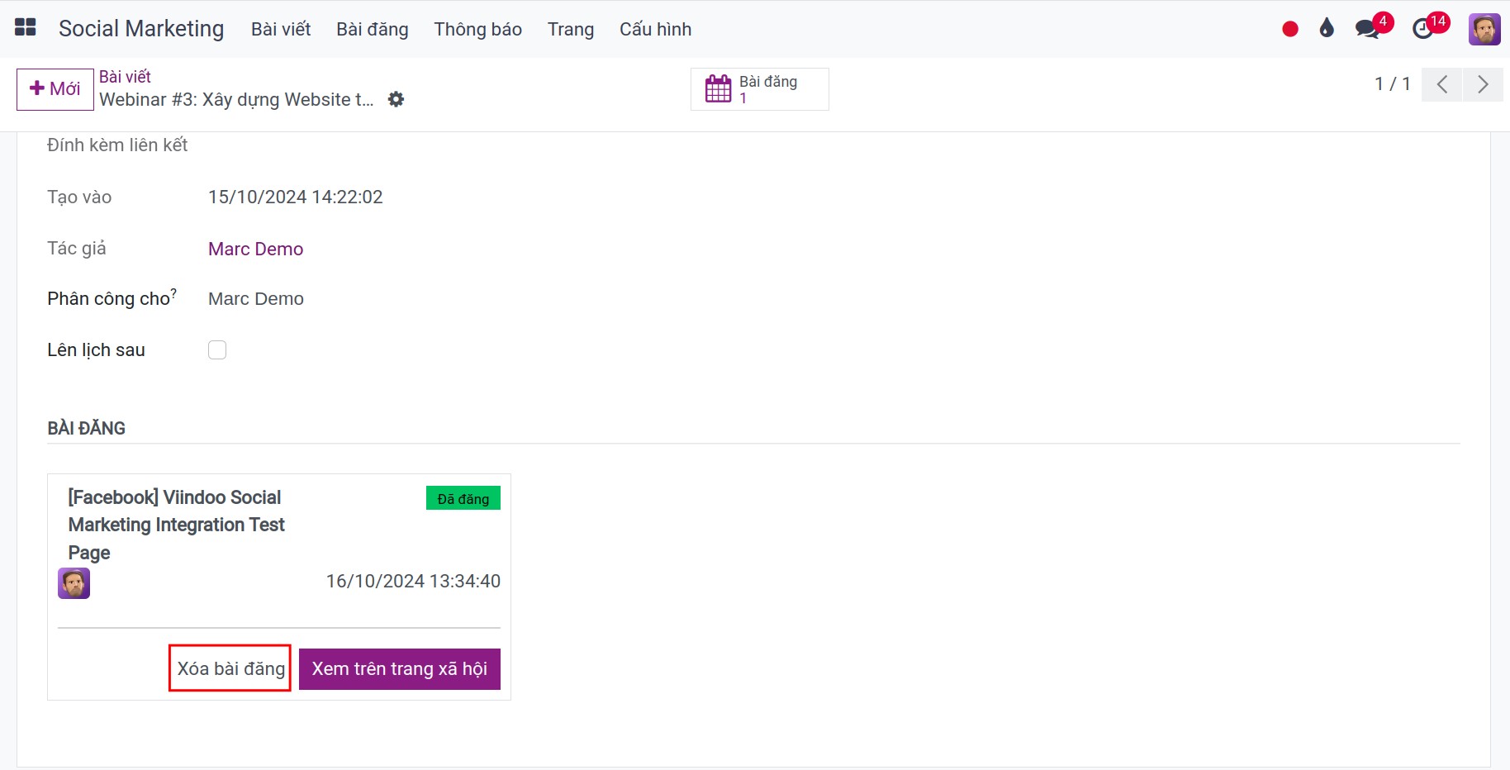Click the Phân công cho field value Marc Demo
Viewport: 1510px width, 770px height.
pyautogui.click(x=256, y=298)
